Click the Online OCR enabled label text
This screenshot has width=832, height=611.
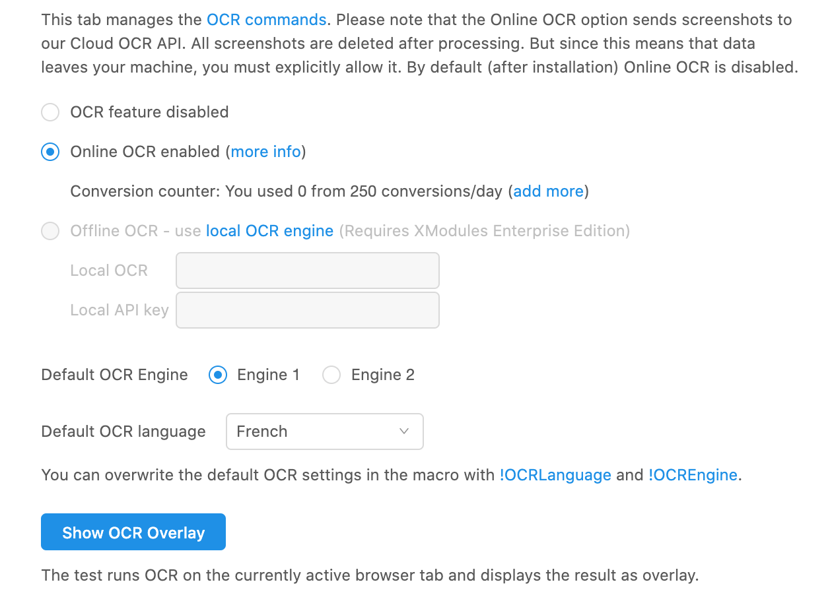(145, 152)
